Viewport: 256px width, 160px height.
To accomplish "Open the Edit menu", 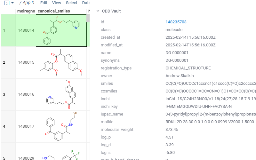I will [44, 3].
